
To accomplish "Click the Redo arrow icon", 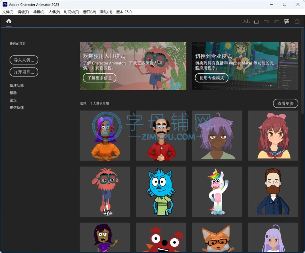I will tap(276, 21).
